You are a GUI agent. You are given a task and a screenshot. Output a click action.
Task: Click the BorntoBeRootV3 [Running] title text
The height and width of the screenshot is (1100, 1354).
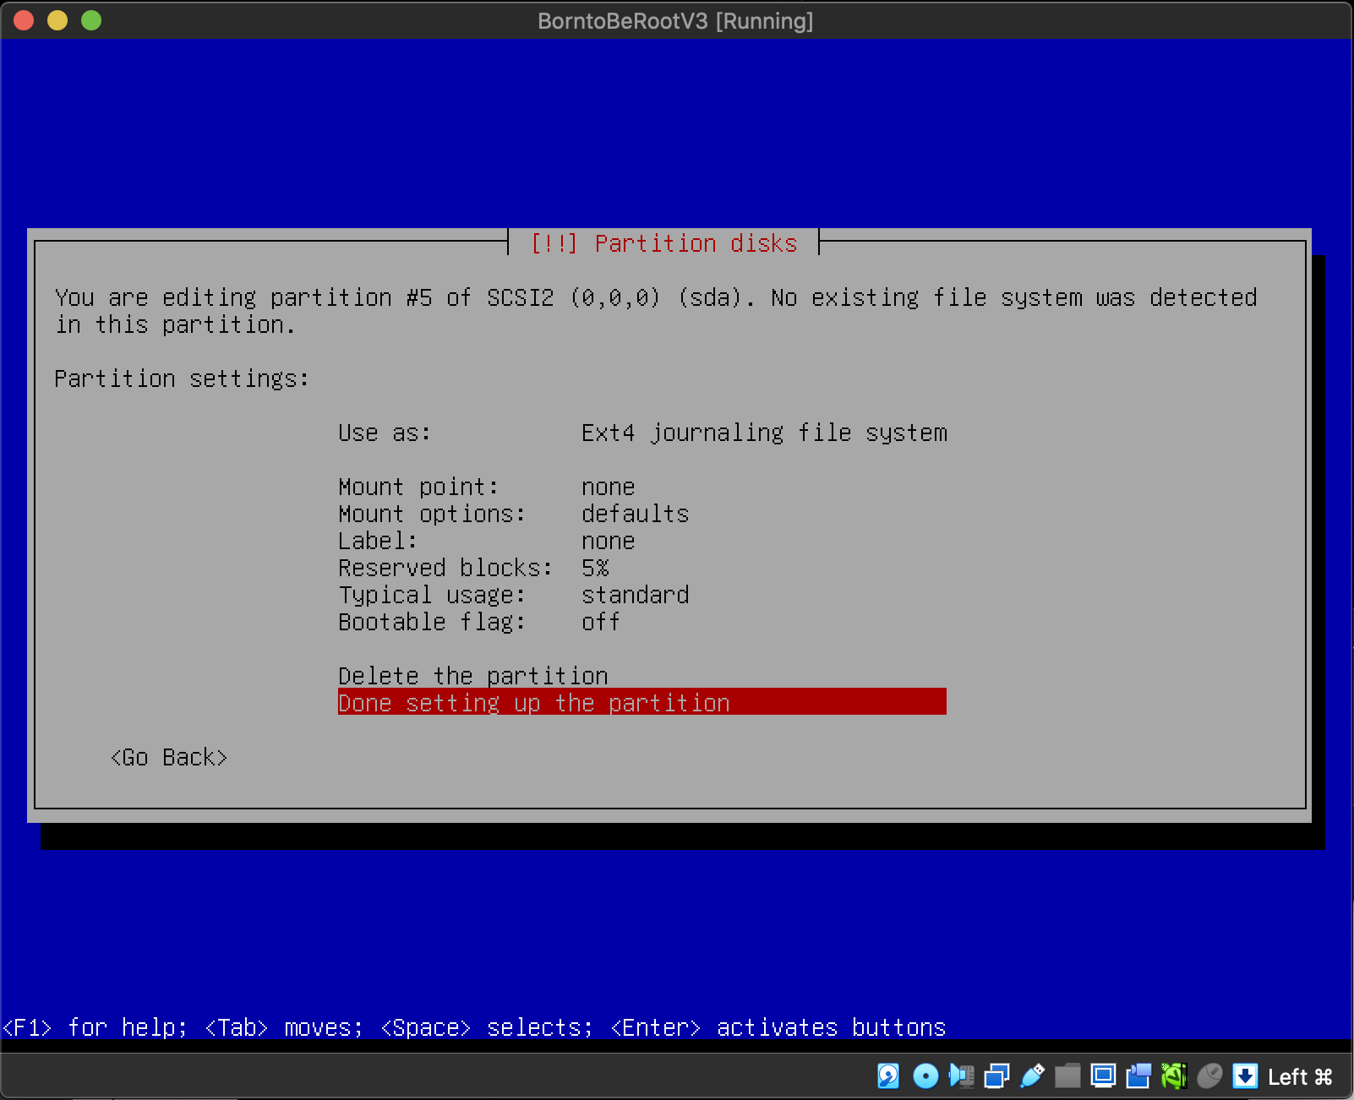(675, 21)
